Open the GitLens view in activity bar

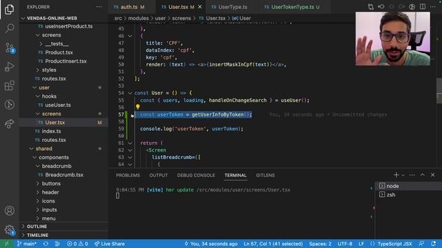[x=9, y=105]
